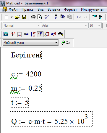Select the m := 0.25 region
The height and width of the screenshot is (133, 107).
[26, 88]
